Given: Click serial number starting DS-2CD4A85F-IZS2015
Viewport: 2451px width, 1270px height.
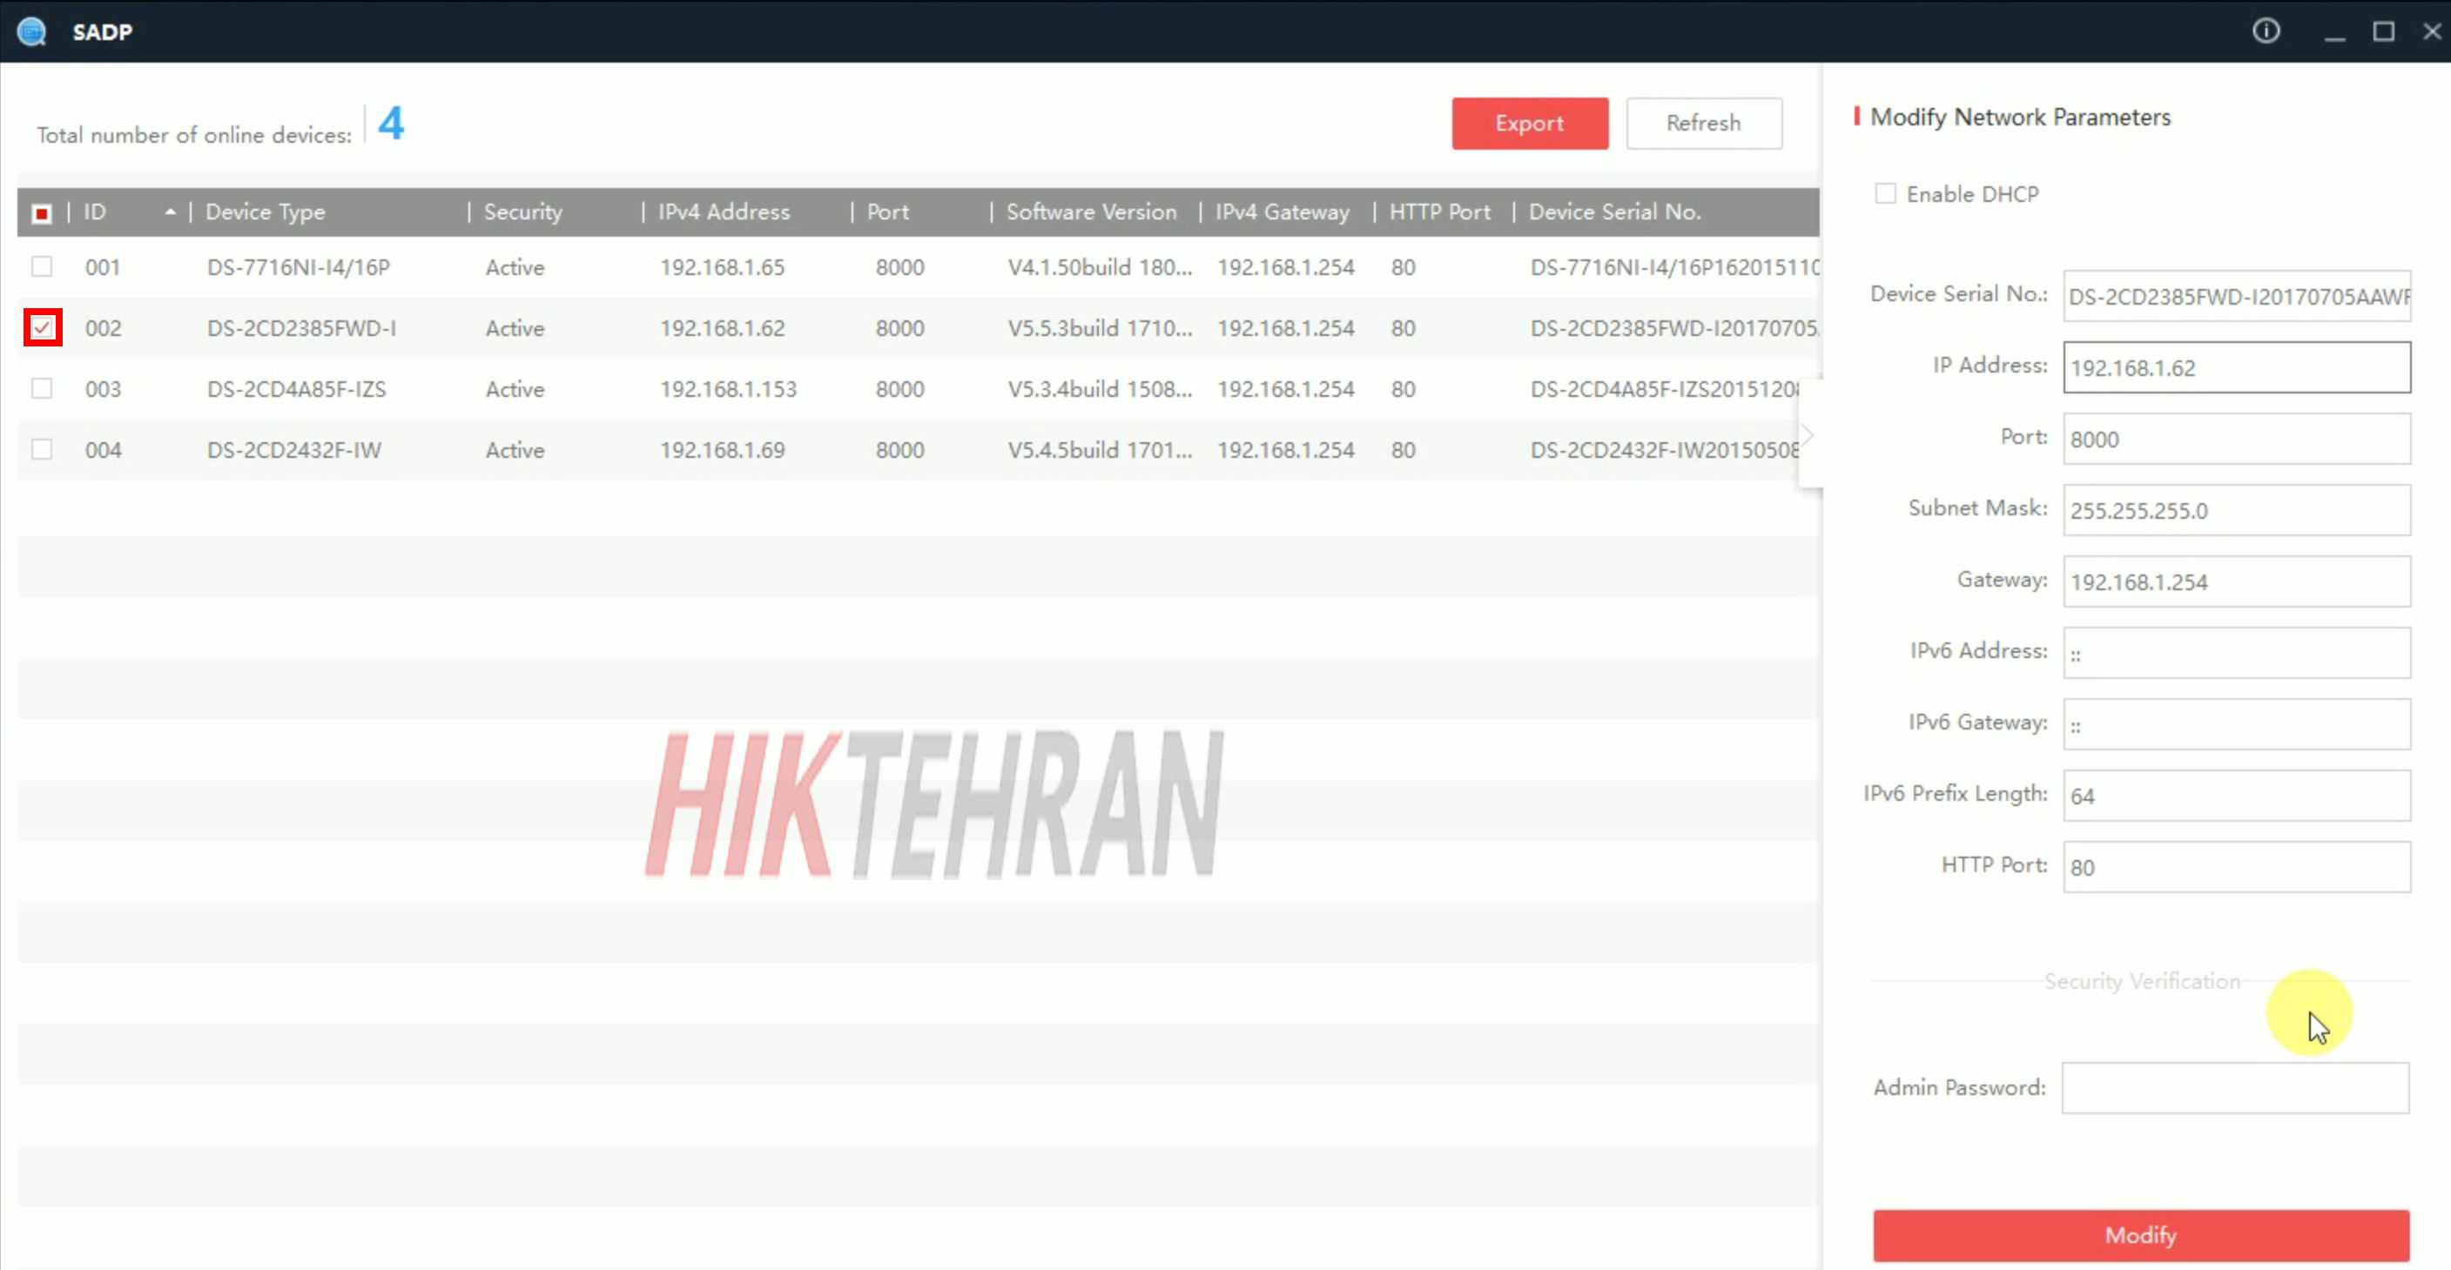Looking at the screenshot, I should pyautogui.click(x=1664, y=389).
